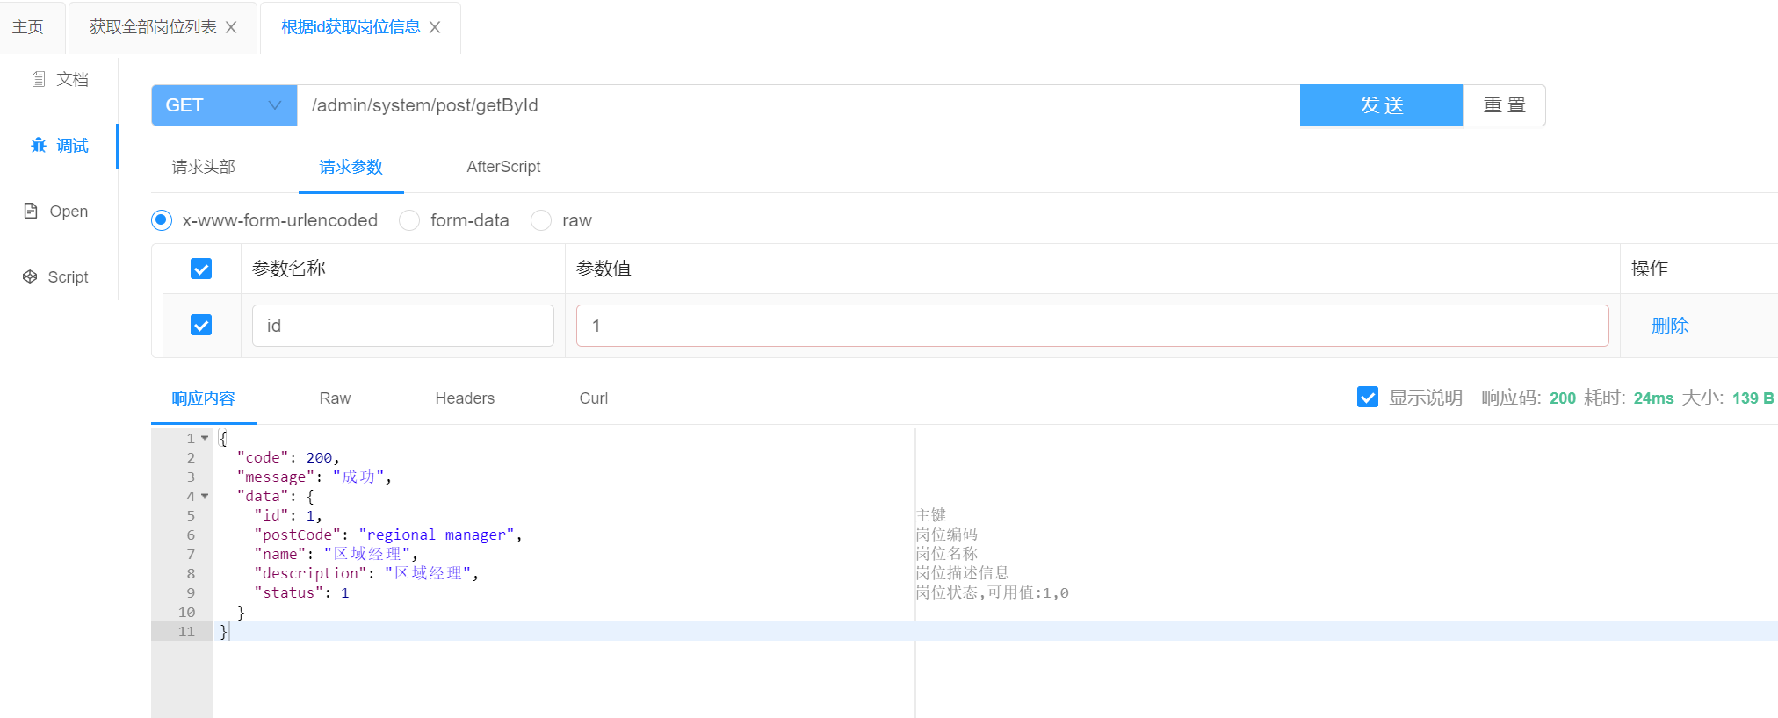Toggle the 显示说明 checkbox

(1368, 398)
